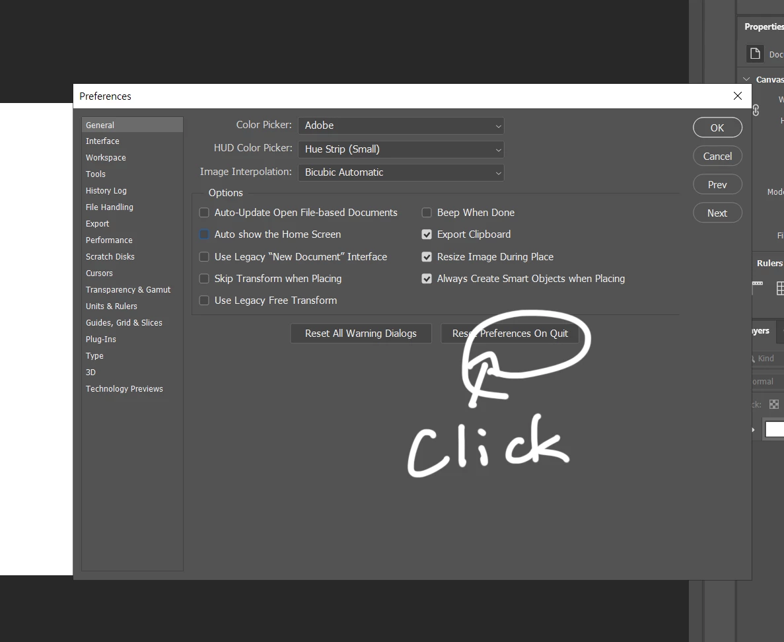Toggle Auto show the Home Screen
The image size is (784, 642).
(x=204, y=234)
